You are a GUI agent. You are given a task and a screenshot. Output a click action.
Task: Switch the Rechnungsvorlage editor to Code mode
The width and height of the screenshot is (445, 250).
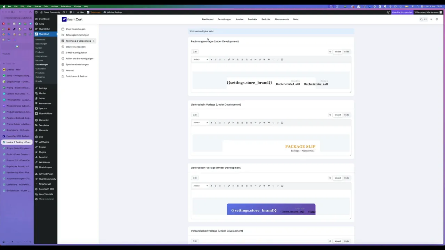click(x=347, y=51)
